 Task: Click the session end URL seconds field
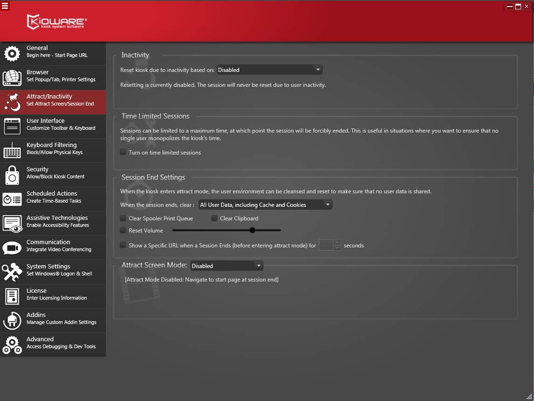tap(326, 245)
